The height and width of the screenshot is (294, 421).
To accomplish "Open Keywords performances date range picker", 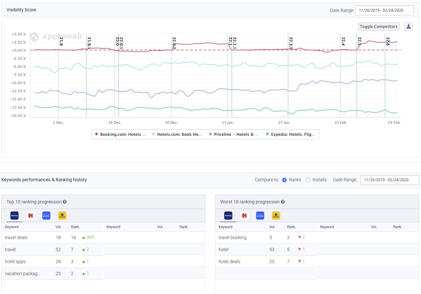I will click(389, 180).
